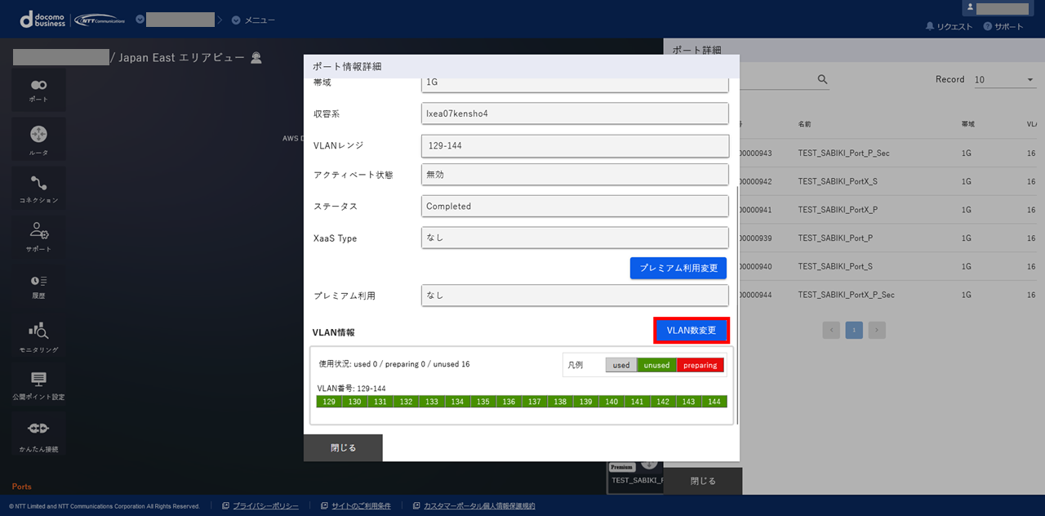Click the search magnifier icon in port details
This screenshot has width=1045, height=516.
pos(822,79)
